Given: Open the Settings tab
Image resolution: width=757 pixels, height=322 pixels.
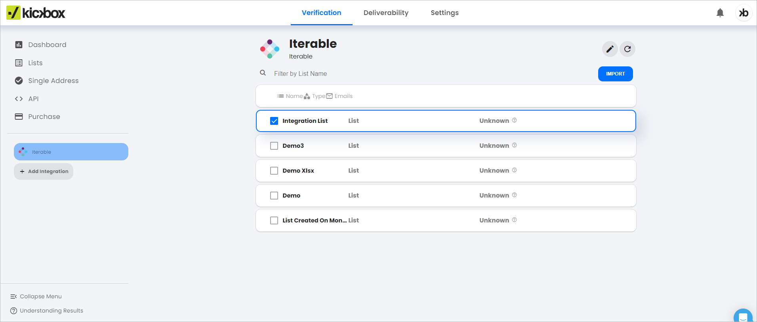Looking at the screenshot, I should 444,13.
